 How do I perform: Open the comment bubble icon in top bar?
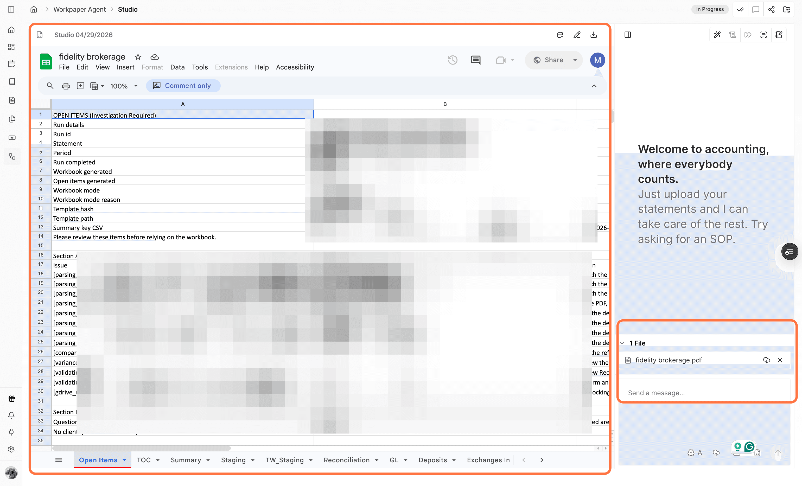(x=756, y=9)
